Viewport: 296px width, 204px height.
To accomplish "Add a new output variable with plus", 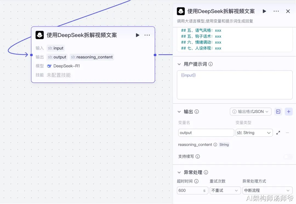I will 289,112.
